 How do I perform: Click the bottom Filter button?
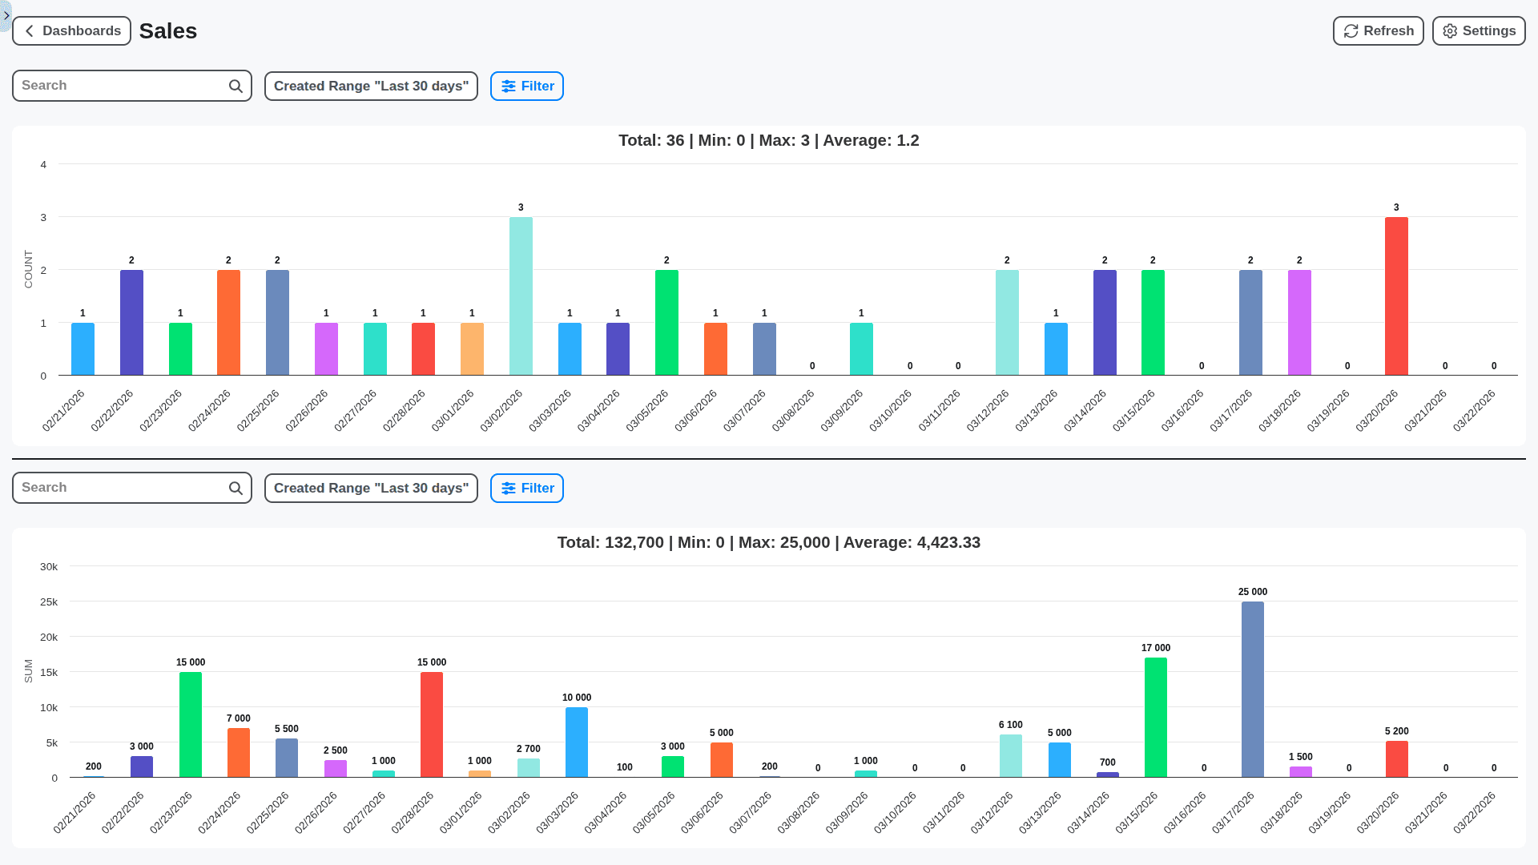[x=526, y=488]
